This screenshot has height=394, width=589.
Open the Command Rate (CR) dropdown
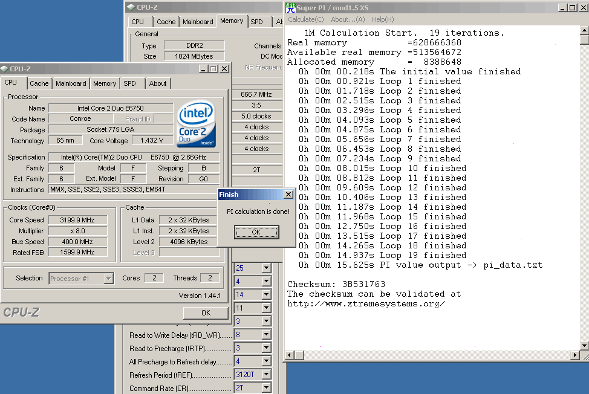(266, 388)
